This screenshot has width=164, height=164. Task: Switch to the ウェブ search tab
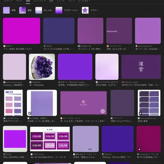pos(71,1)
